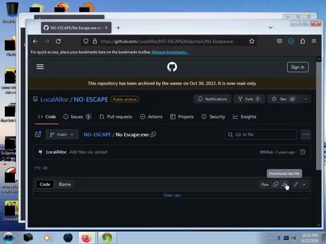This screenshot has height=244, width=326.
Task: Open the LocalAlloc owner profile link
Action: (54, 99)
